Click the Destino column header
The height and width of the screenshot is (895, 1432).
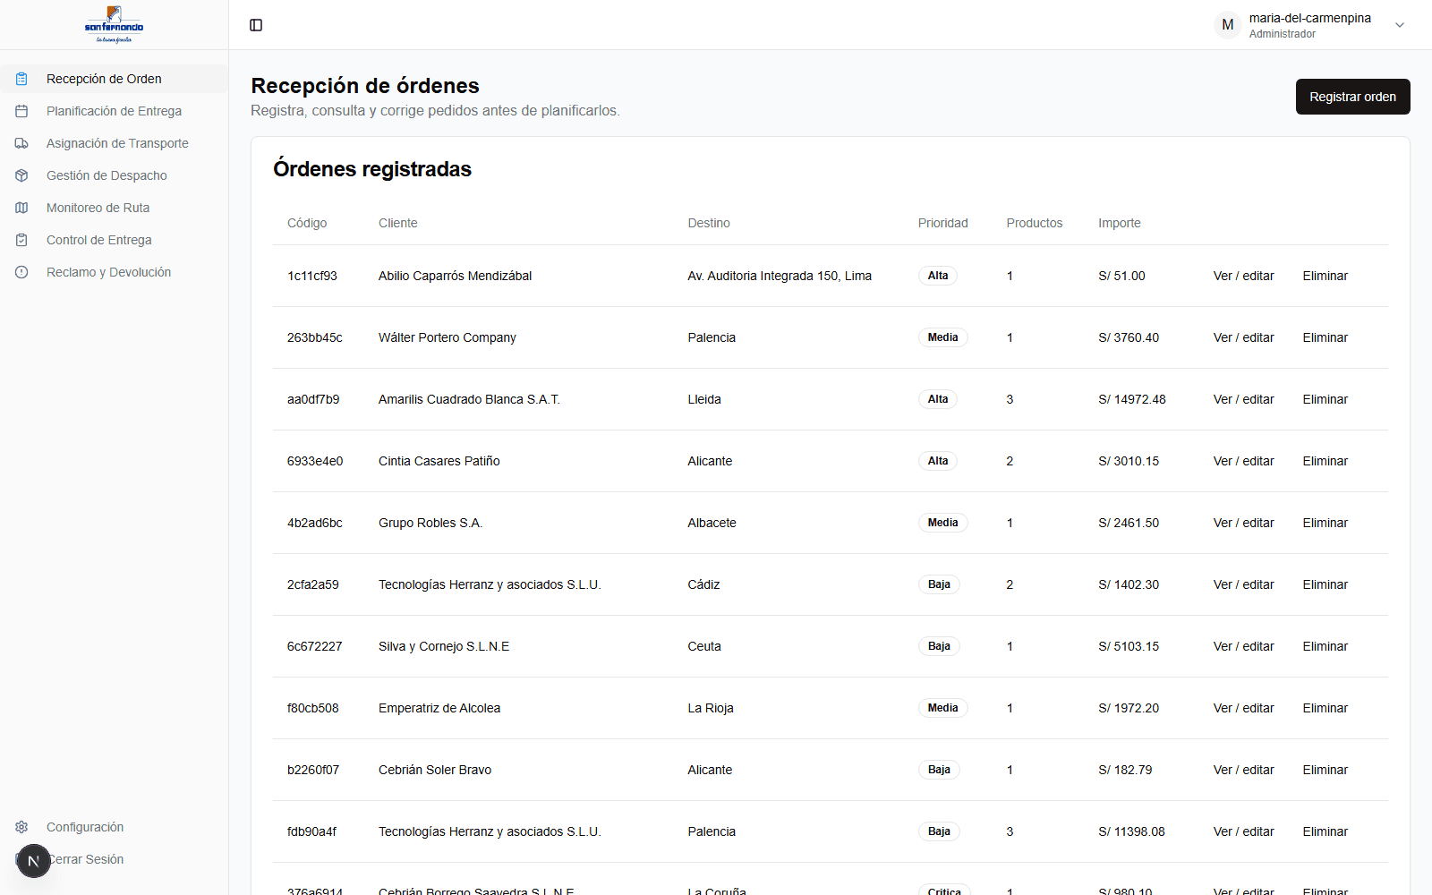click(709, 223)
